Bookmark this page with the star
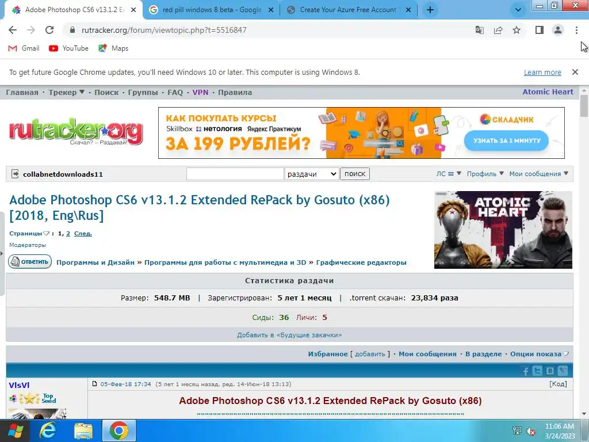 517,30
